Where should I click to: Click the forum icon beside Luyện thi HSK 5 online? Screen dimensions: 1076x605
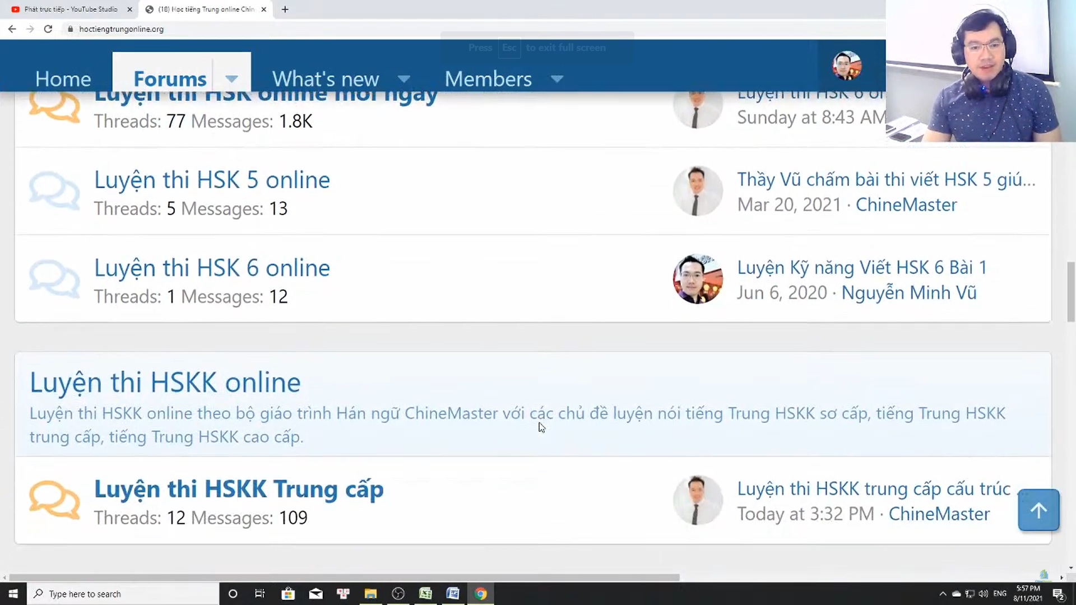coord(54,192)
